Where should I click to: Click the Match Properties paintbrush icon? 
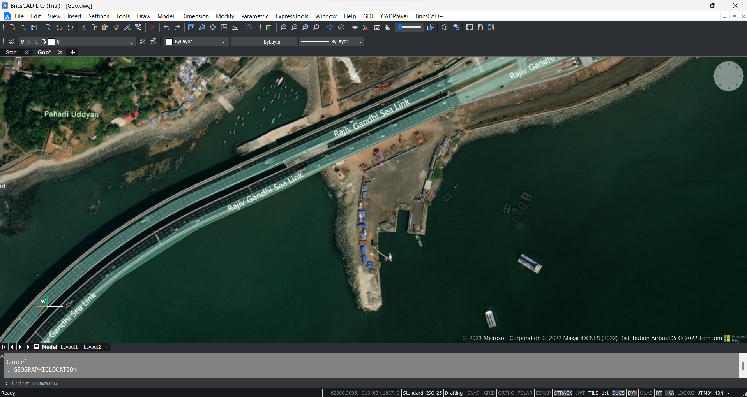click(x=116, y=27)
